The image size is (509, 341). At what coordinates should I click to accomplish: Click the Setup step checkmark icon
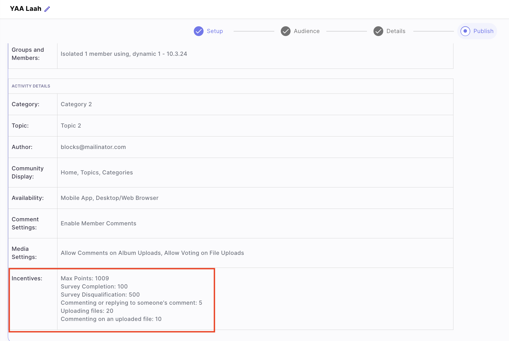tap(198, 31)
